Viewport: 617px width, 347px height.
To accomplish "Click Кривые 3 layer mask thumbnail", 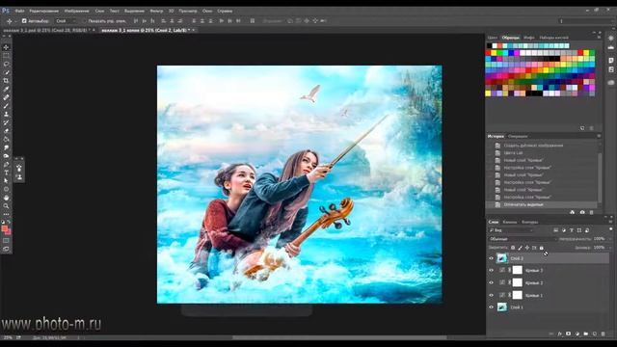I will click(x=518, y=270).
